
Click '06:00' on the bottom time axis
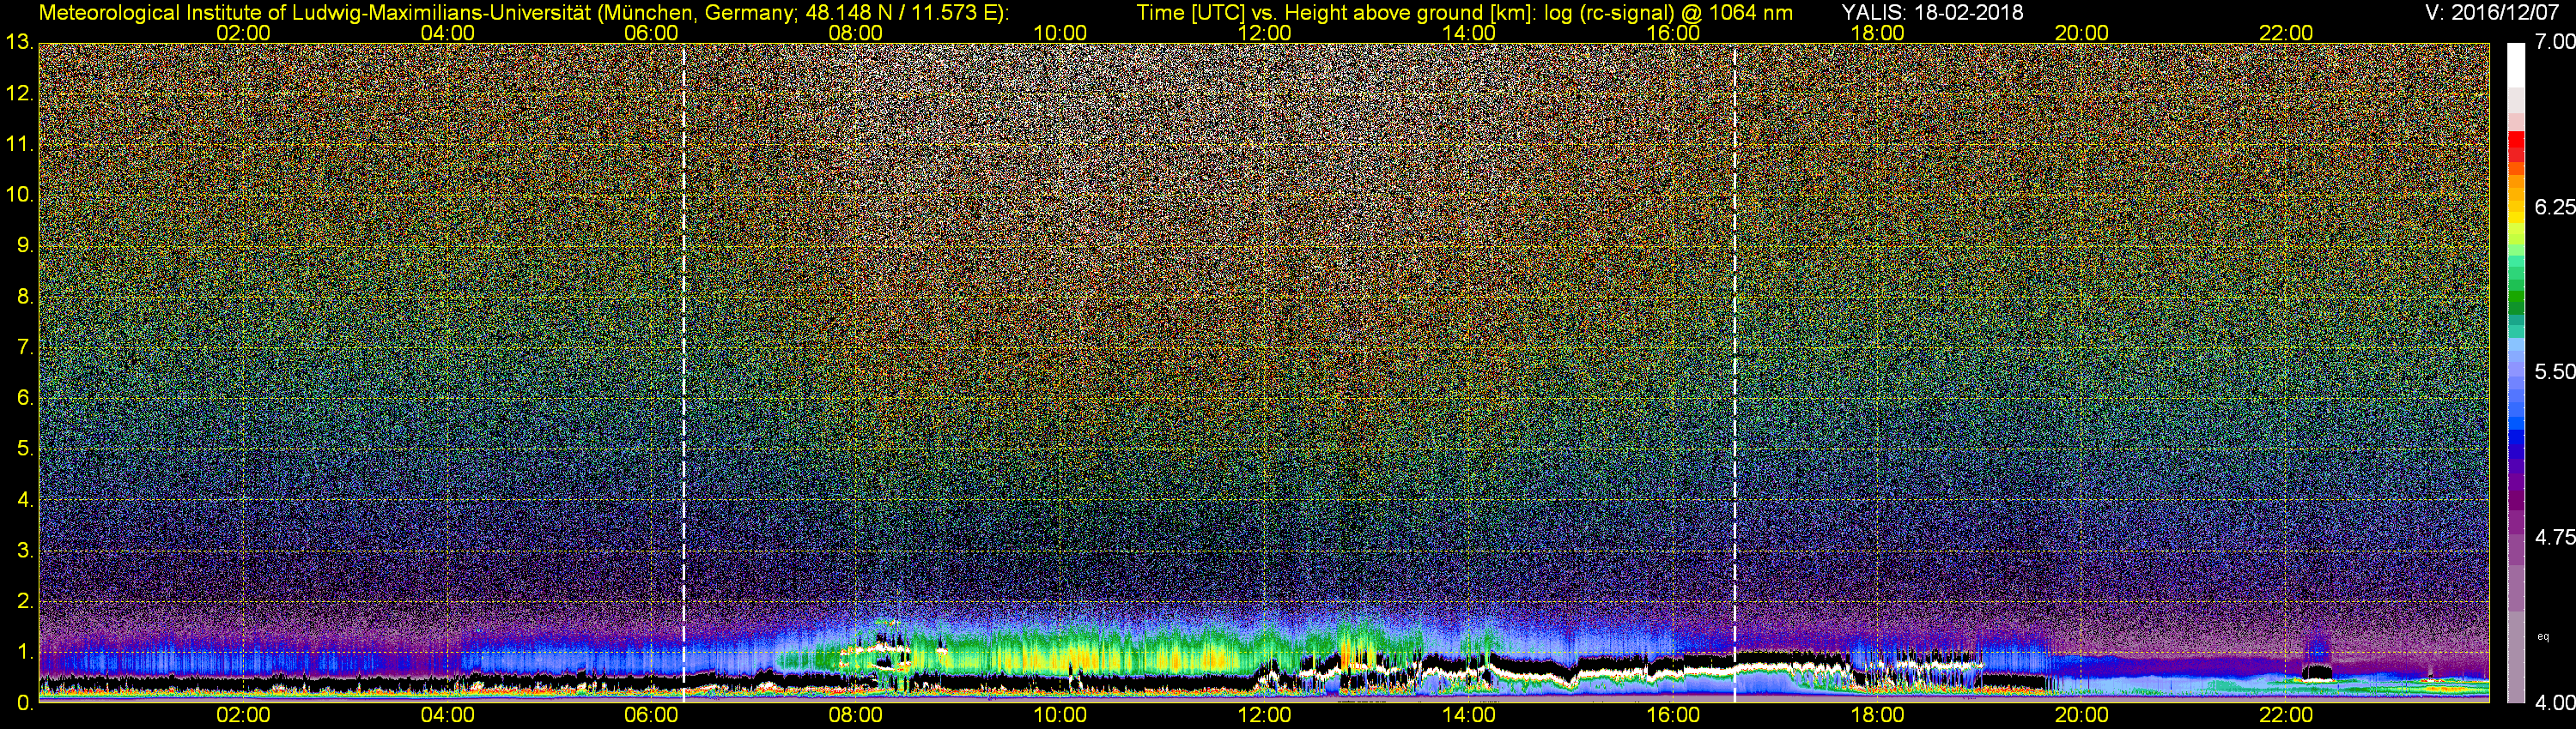pos(651,715)
